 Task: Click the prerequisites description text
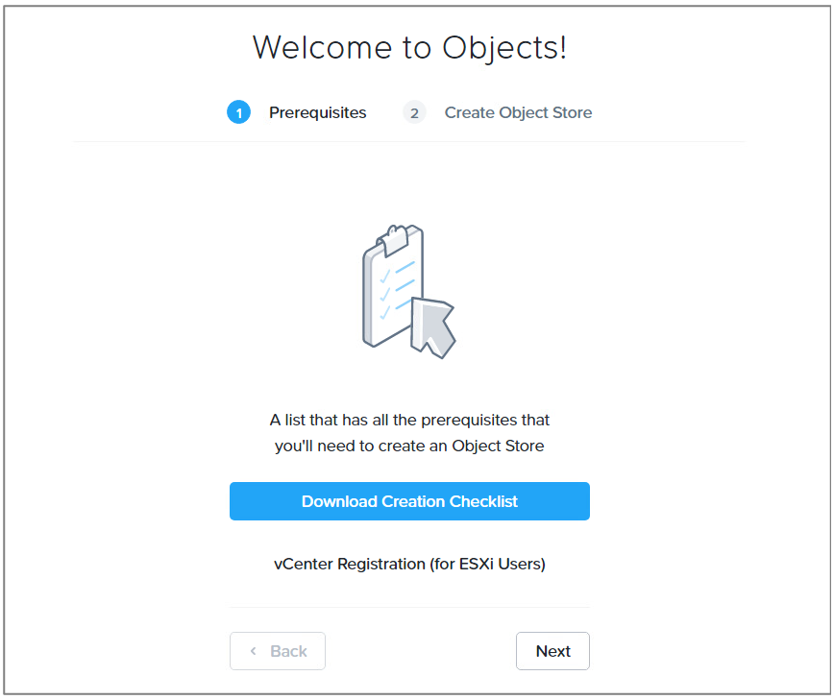(x=409, y=433)
